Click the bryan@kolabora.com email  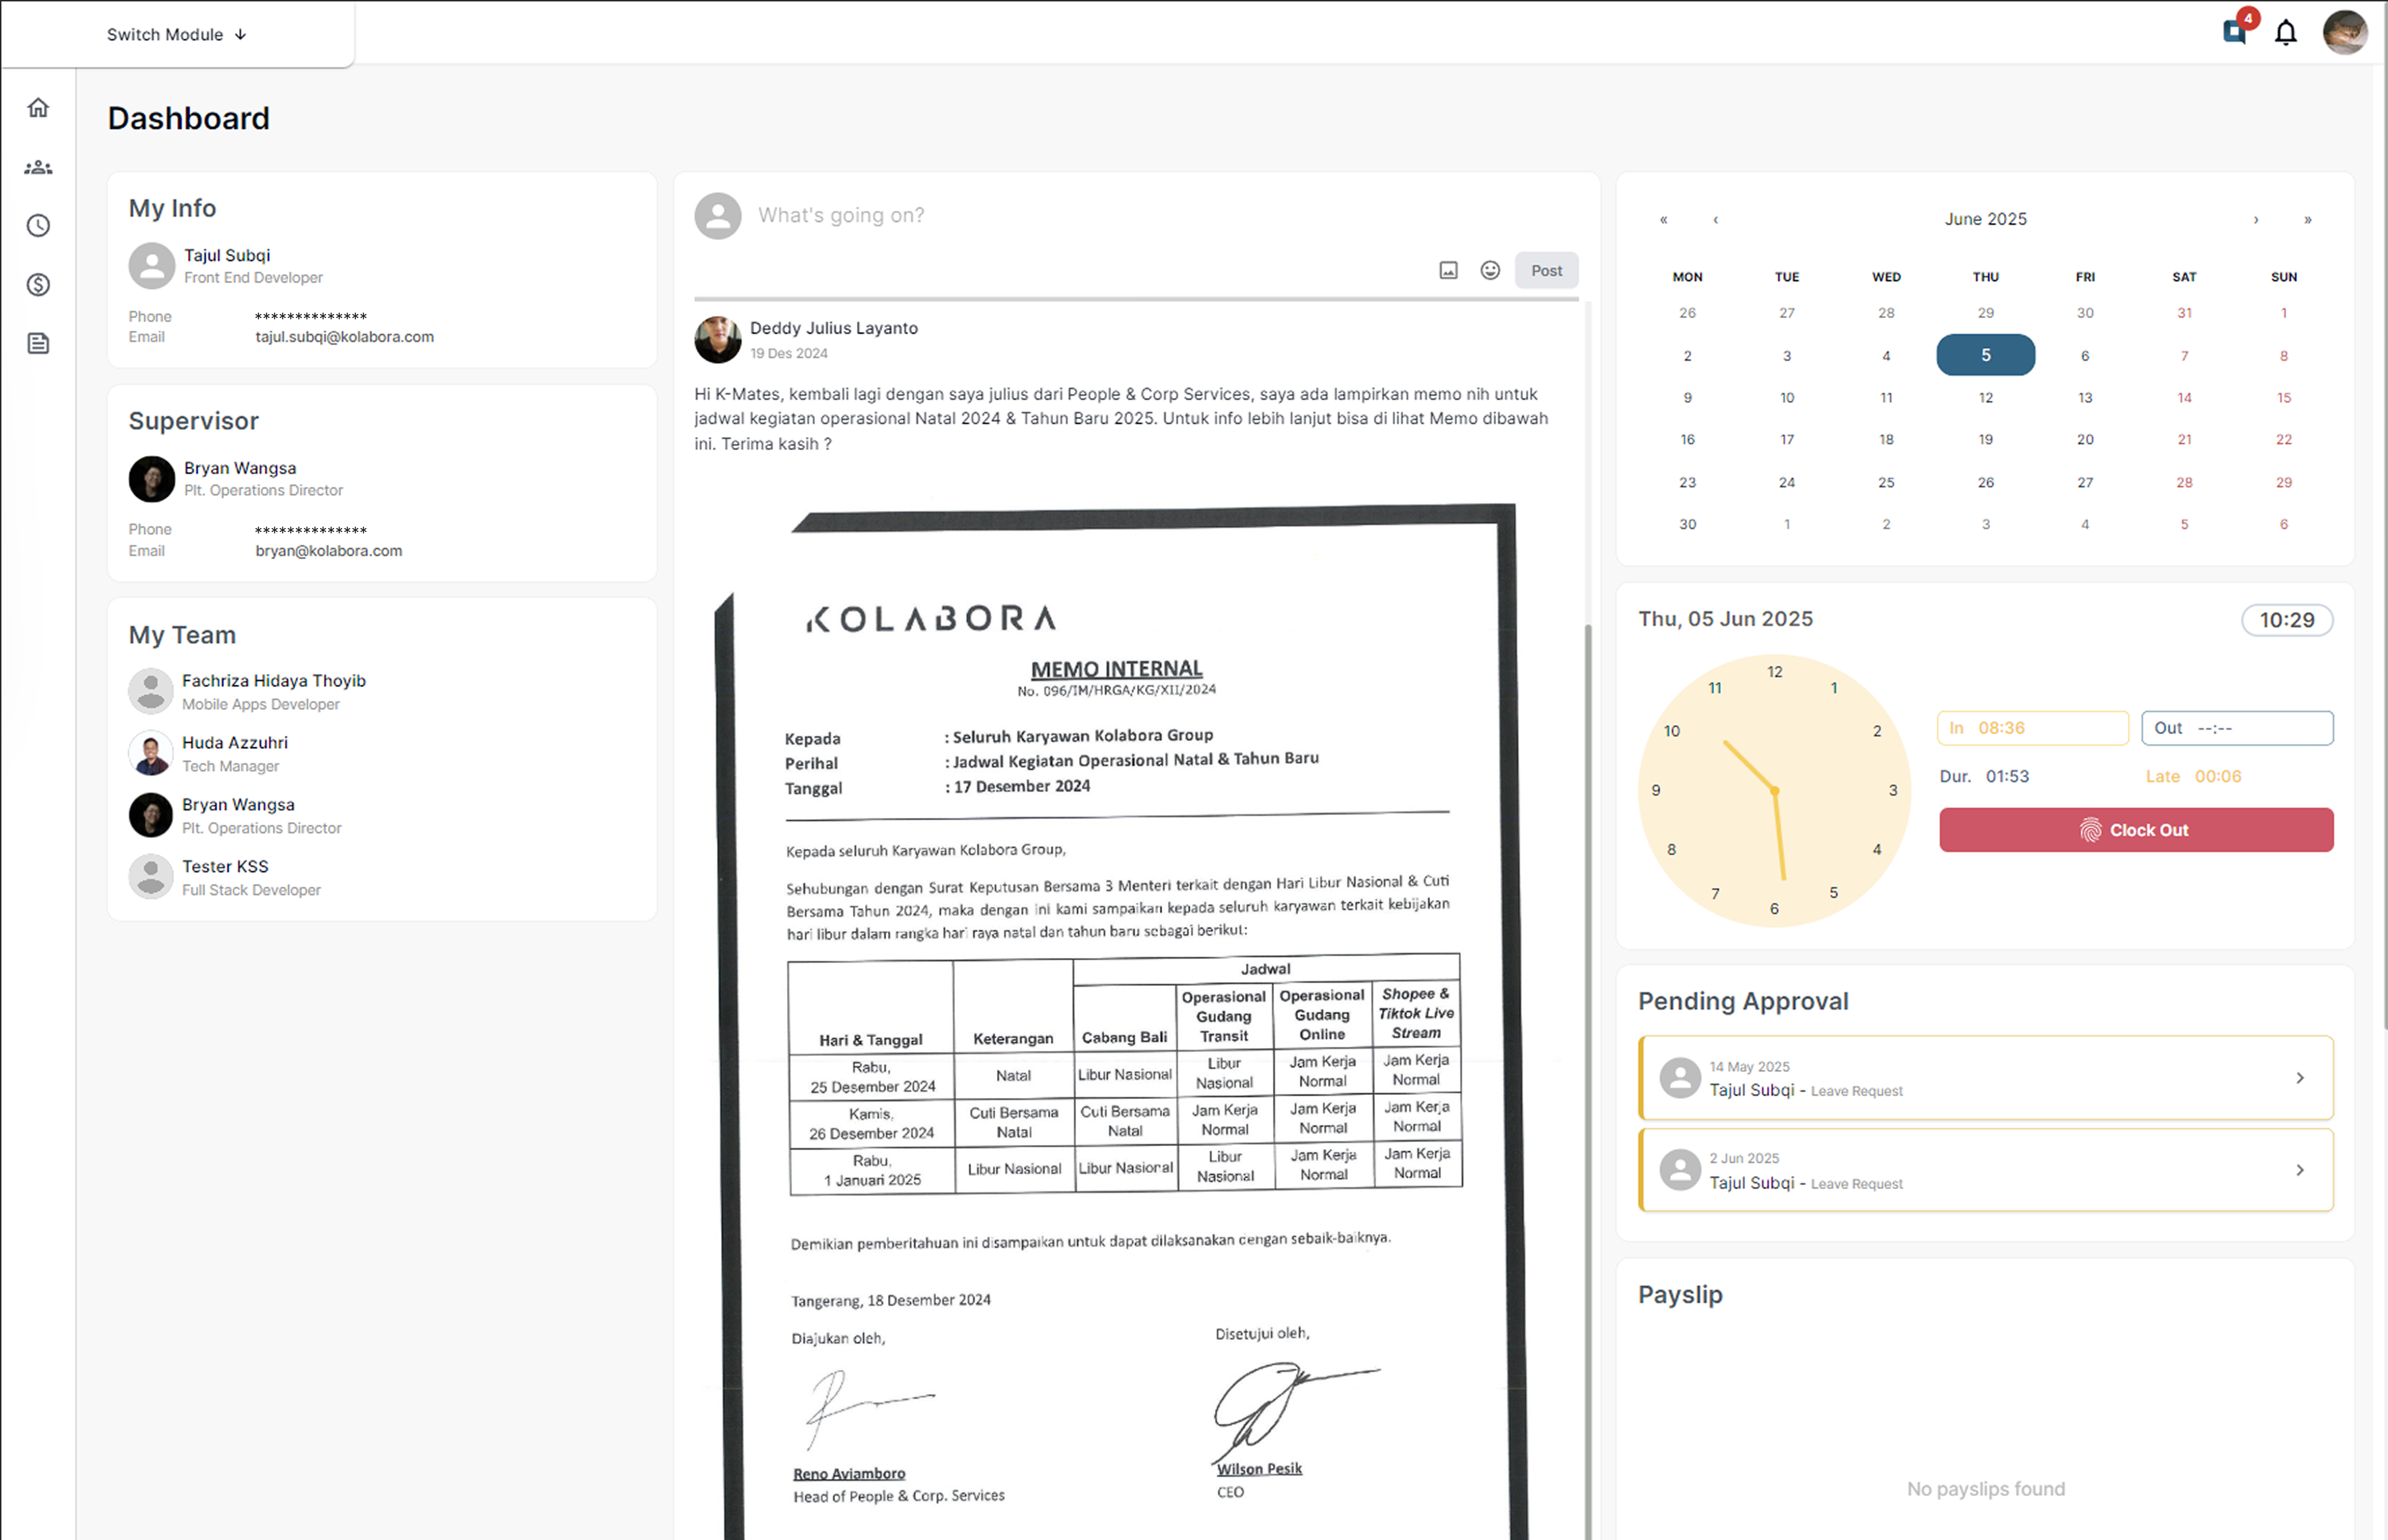329,551
